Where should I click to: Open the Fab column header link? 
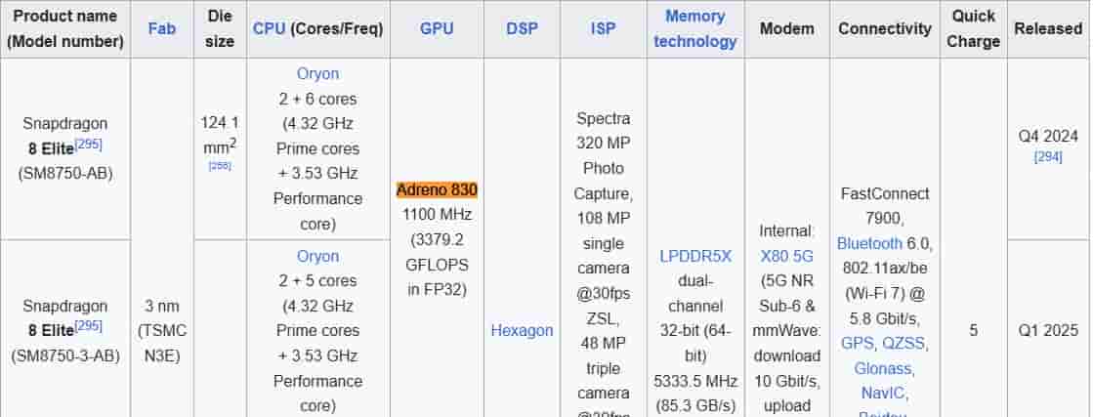point(162,28)
